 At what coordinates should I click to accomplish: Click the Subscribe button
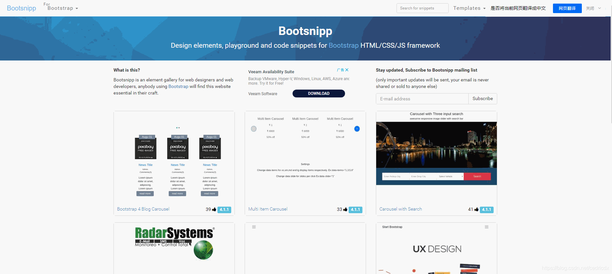pos(483,99)
